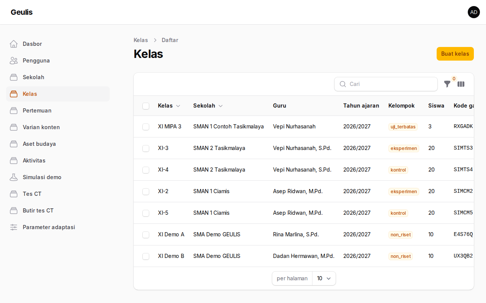This screenshot has width=486, height=303.
Task: Click the Cari search input field
Action: 386,84
